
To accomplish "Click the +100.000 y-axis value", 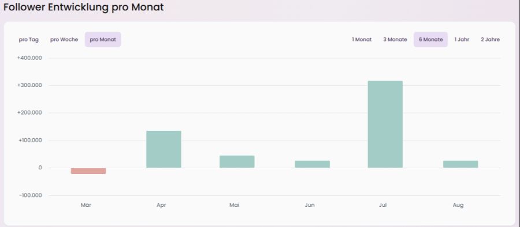I will click(x=29, y=141).
